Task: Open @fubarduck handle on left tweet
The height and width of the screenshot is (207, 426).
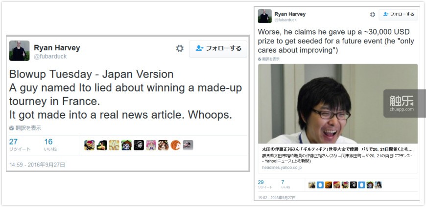Action: click(50, 57)
